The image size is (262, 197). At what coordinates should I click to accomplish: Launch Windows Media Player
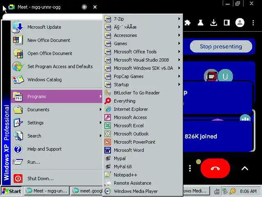143,191
